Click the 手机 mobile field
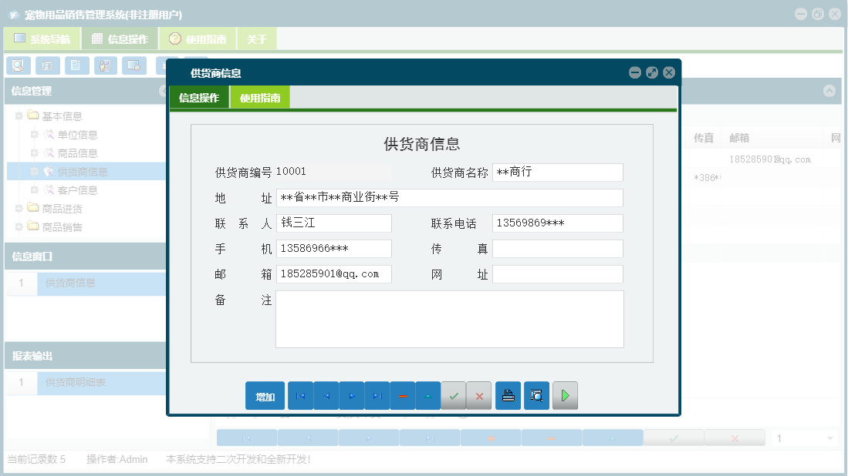Viewport: 848px width, 476px height. 333,248
